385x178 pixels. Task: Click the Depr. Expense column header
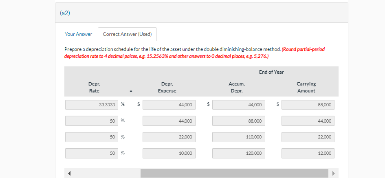coord(167,87)
